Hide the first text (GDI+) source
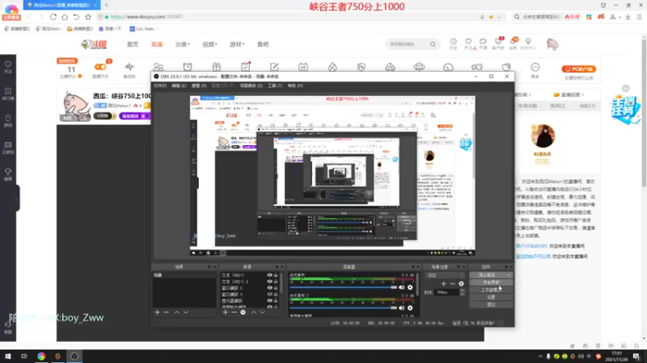This screenshot has width=647, height=363. click(270, 275)
